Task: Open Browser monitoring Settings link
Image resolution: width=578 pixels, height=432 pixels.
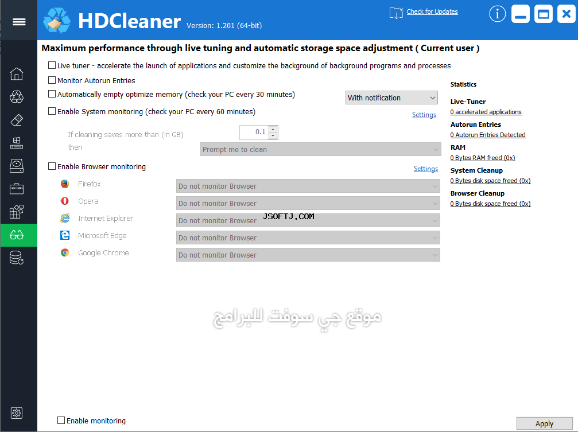Action: pyautogui.click(x=426, y=169)
